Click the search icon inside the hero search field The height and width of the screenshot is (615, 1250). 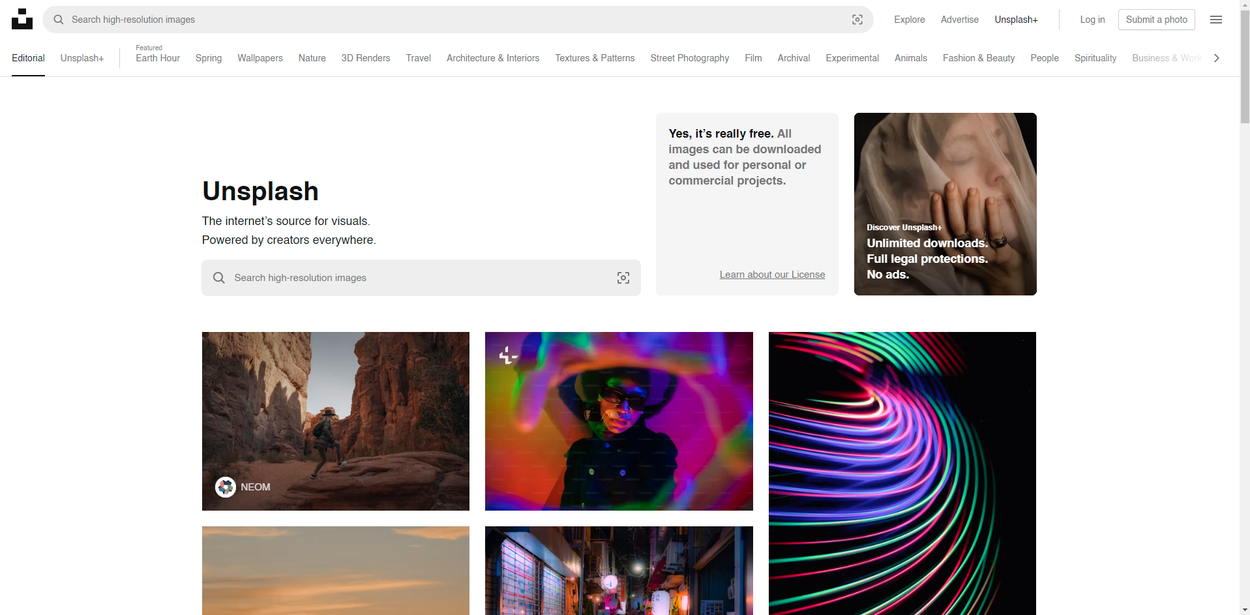pos(218,277)
